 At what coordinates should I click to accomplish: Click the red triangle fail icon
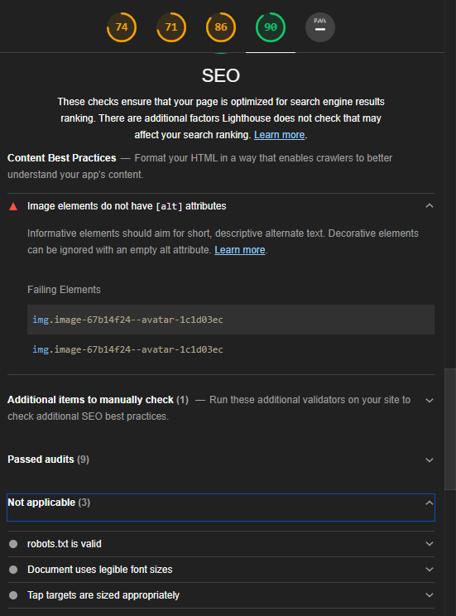coord(13,206)
